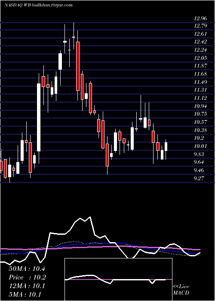Click the 12MA : 10.1 readout

tap(27, 286)
